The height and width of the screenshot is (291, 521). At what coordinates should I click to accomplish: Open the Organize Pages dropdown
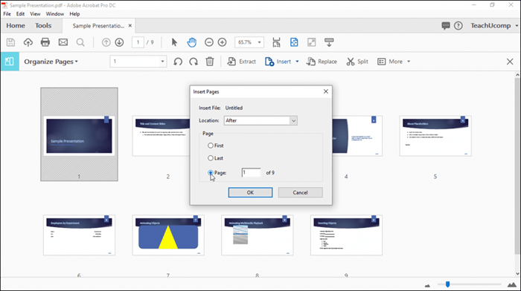[x=51, y=62]
